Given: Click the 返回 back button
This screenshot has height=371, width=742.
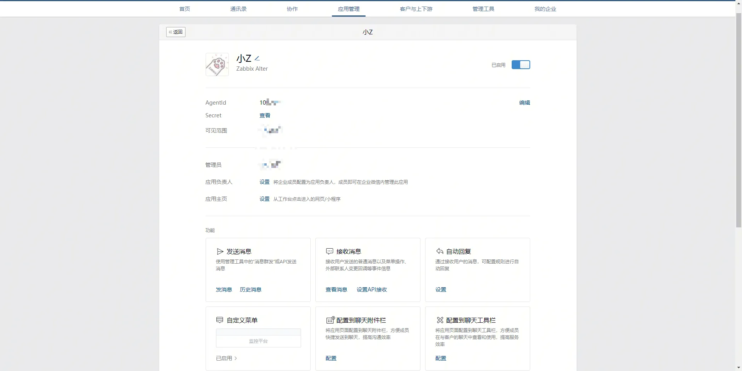Looking at the screenshot, I should [x=176, y=32].
